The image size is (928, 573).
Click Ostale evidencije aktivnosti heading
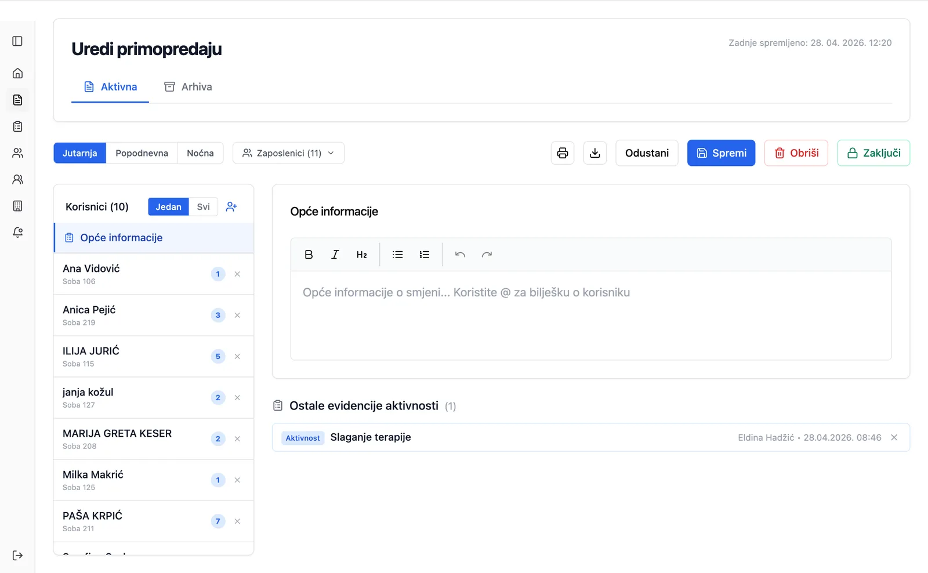(364, 406)
